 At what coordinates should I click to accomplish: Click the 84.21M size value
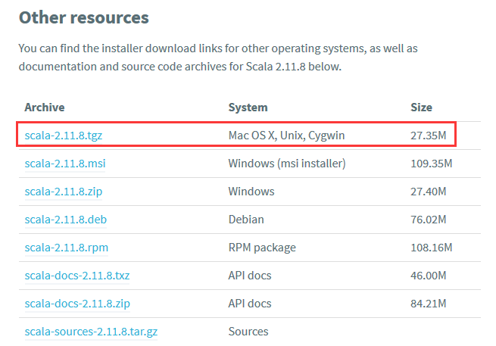pos(429,304)
